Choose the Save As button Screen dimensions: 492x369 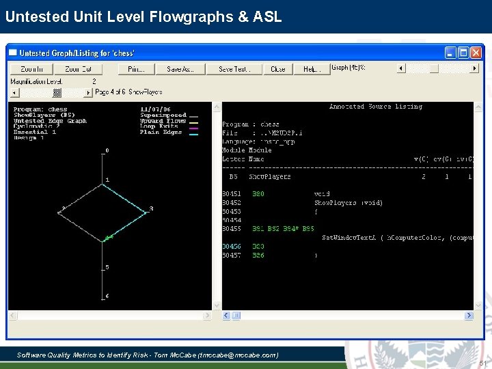(x=180, y=69)
